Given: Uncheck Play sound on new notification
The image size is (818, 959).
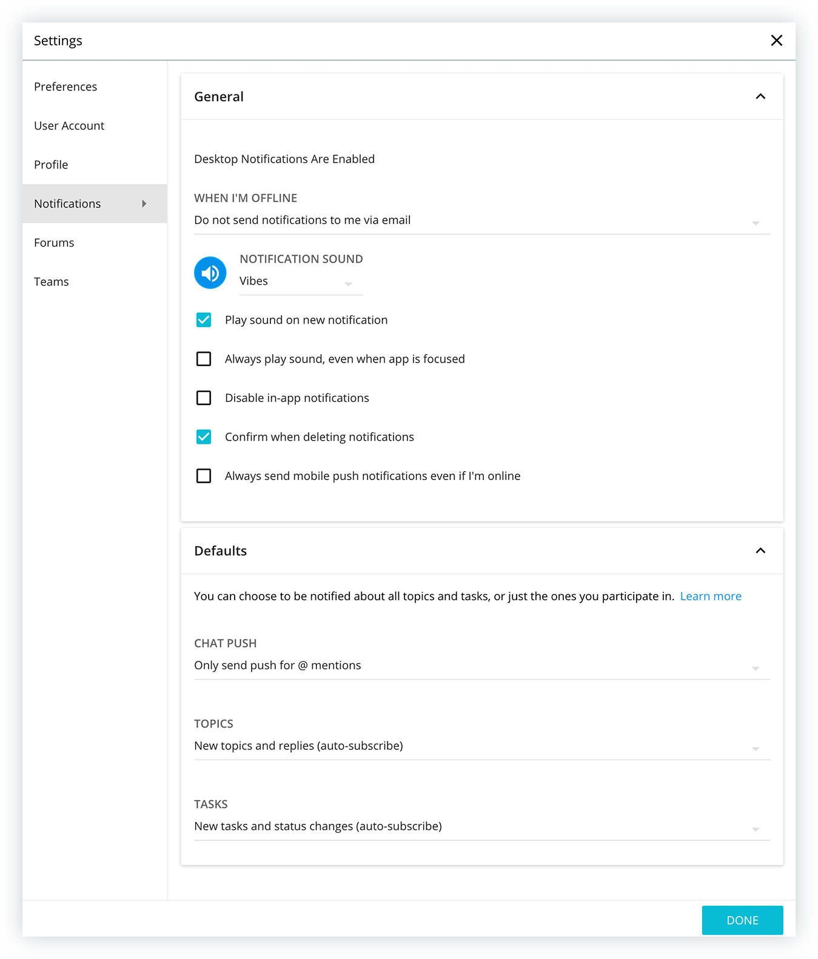Looking at the screenshot, I should [204, 320].
